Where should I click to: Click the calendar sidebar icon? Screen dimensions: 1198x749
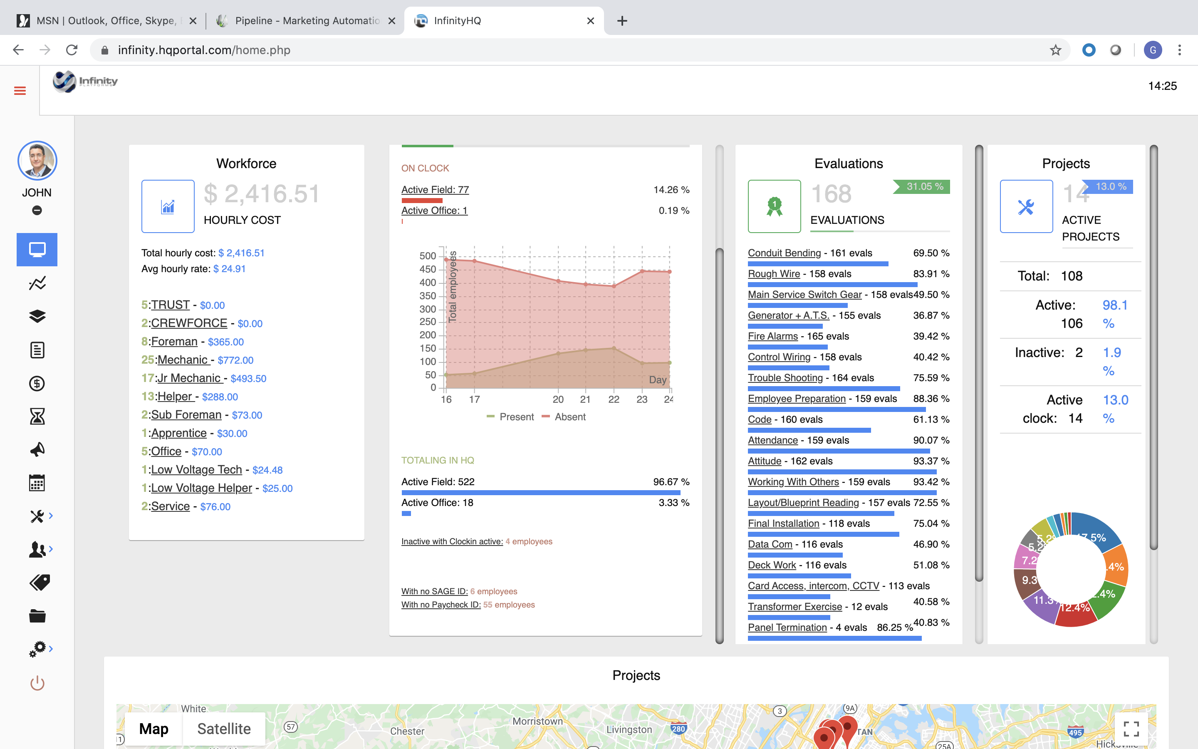coord(37,483)
